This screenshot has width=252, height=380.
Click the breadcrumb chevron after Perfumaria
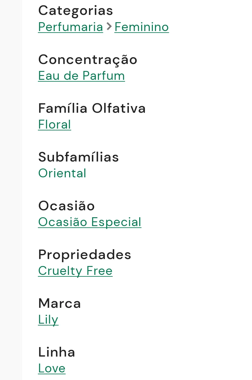[109, 27]
